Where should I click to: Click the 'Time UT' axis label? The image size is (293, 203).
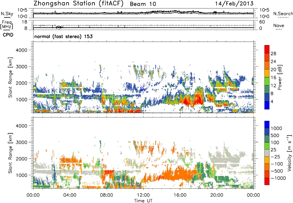143,201
